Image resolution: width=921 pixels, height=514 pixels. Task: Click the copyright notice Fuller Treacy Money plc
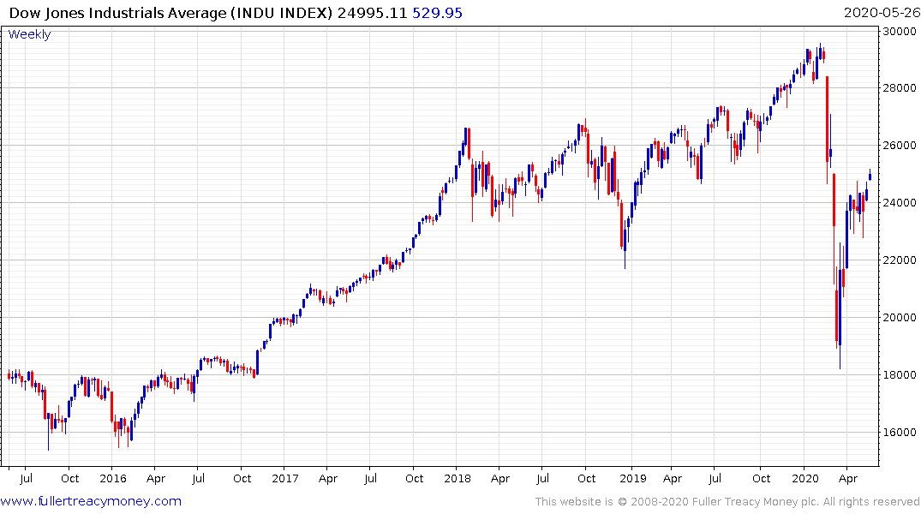coord(727,502)
